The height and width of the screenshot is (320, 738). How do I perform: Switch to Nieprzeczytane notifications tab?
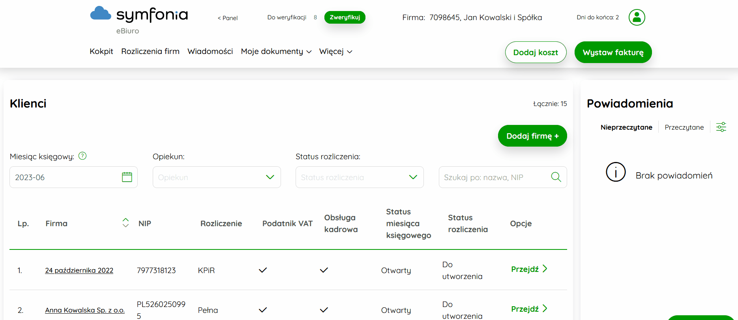(x=626, y=127)
